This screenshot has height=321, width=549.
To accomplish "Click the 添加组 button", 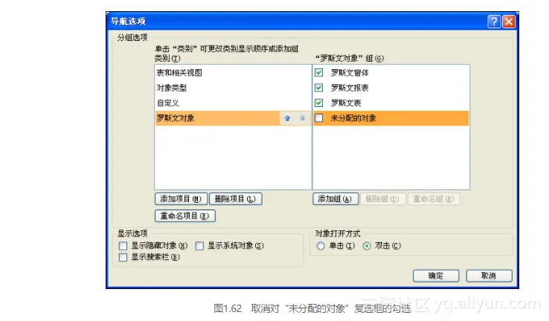I will (335, 199).
